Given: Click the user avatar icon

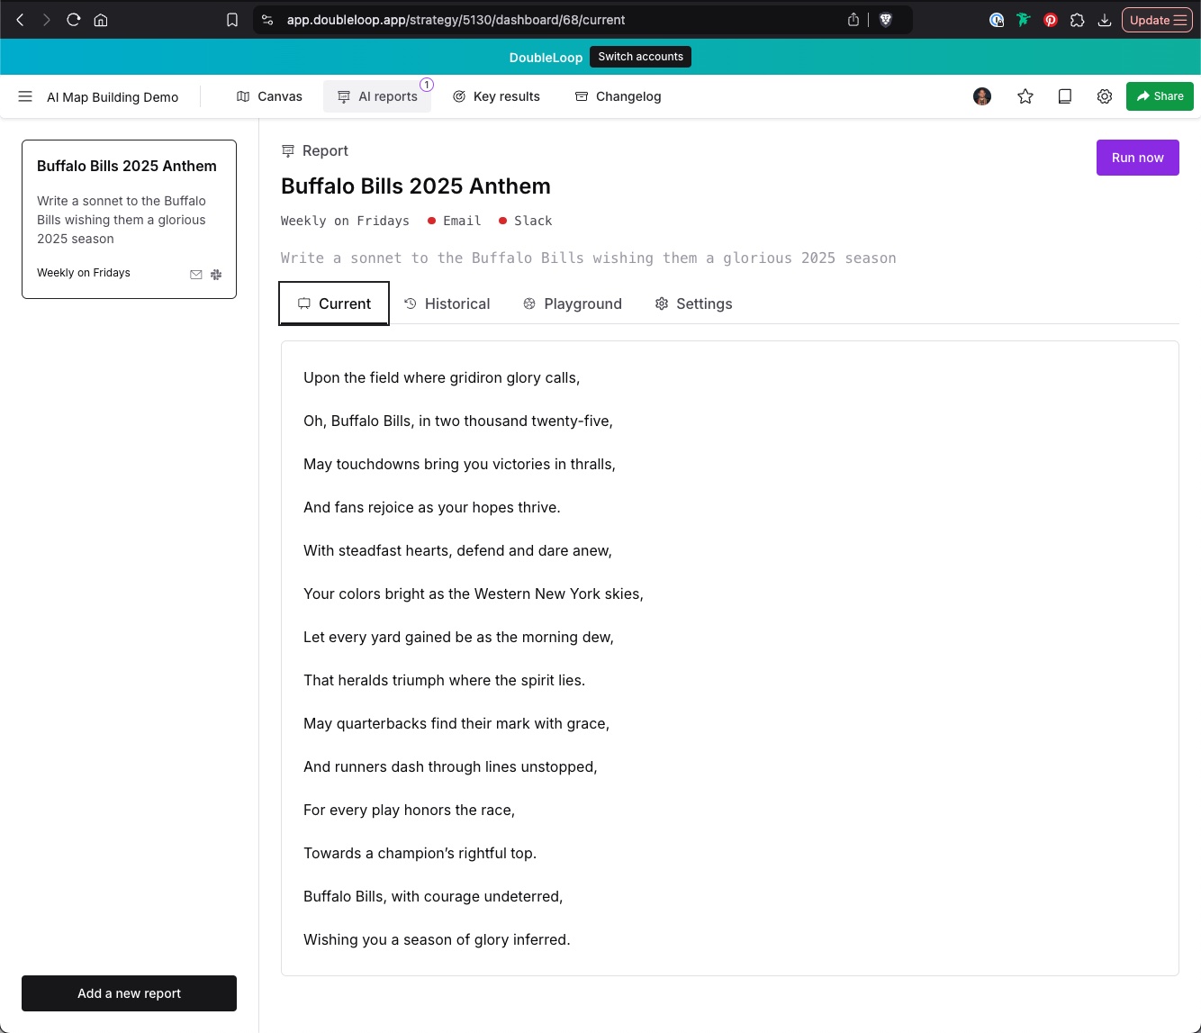Looking at the screenshot, I should pos(982,96).
